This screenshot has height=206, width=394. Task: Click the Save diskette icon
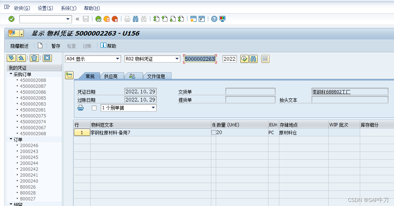point(86,19)
